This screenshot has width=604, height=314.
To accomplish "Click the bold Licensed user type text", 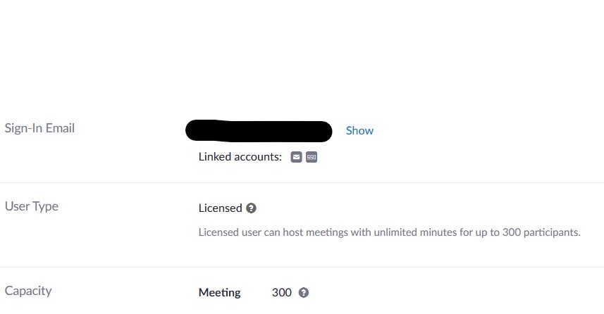I will (221, 208).
